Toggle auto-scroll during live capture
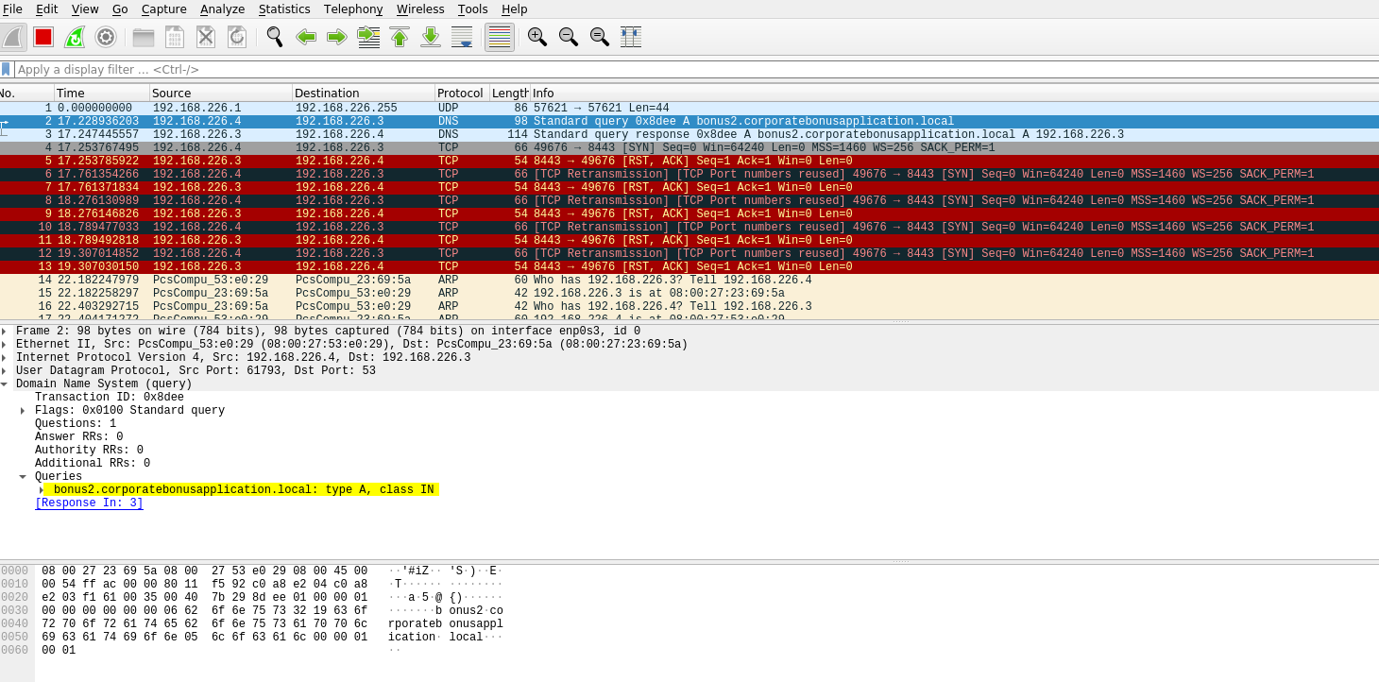 coord(462,37)
